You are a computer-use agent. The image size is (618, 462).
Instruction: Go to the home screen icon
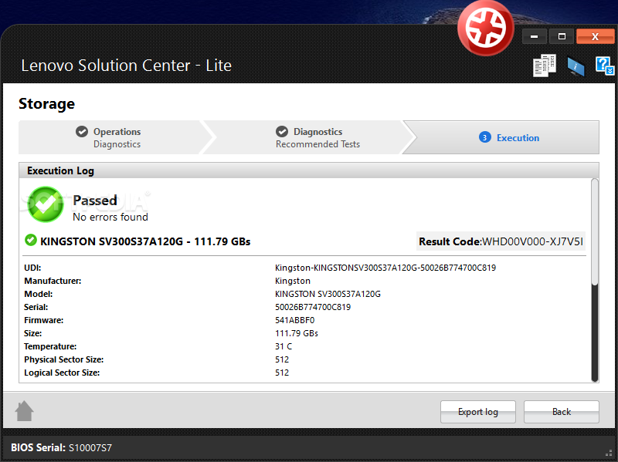point(25,411)
